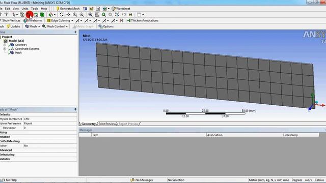
Task: Open the extend selection dropdown arrow
Action: pyautogui.click(x=55, y=15)
